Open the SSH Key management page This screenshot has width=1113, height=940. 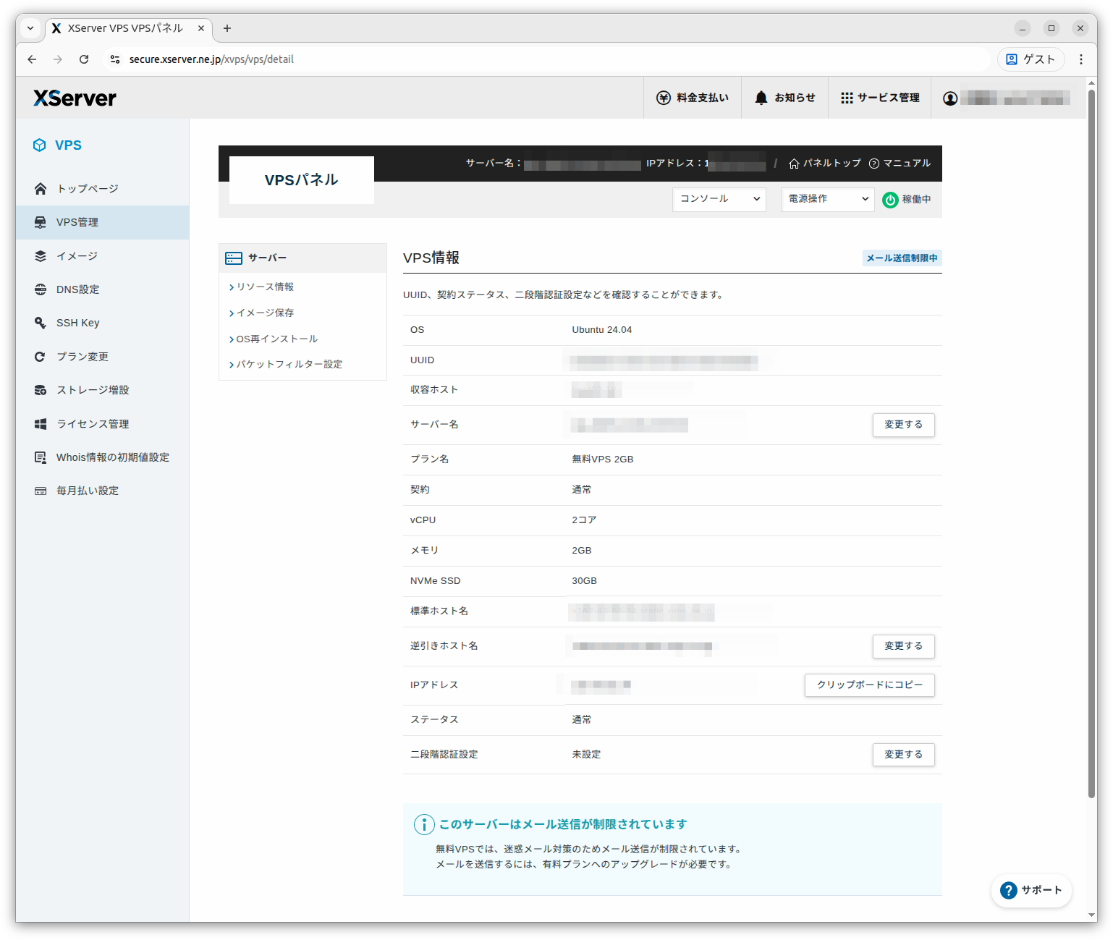[77, 322]
